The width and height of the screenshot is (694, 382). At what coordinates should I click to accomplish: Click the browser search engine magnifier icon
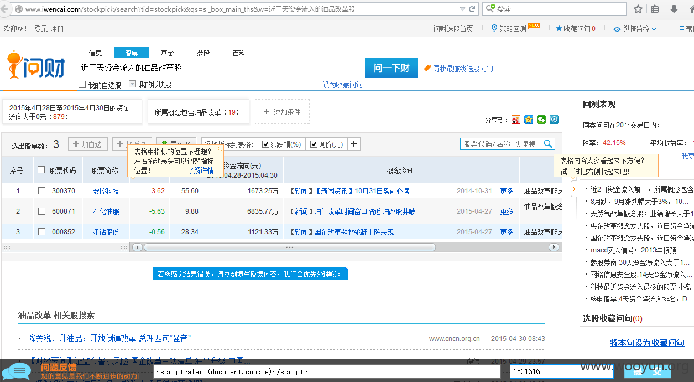pyautogui.click(x=490, y=9)
